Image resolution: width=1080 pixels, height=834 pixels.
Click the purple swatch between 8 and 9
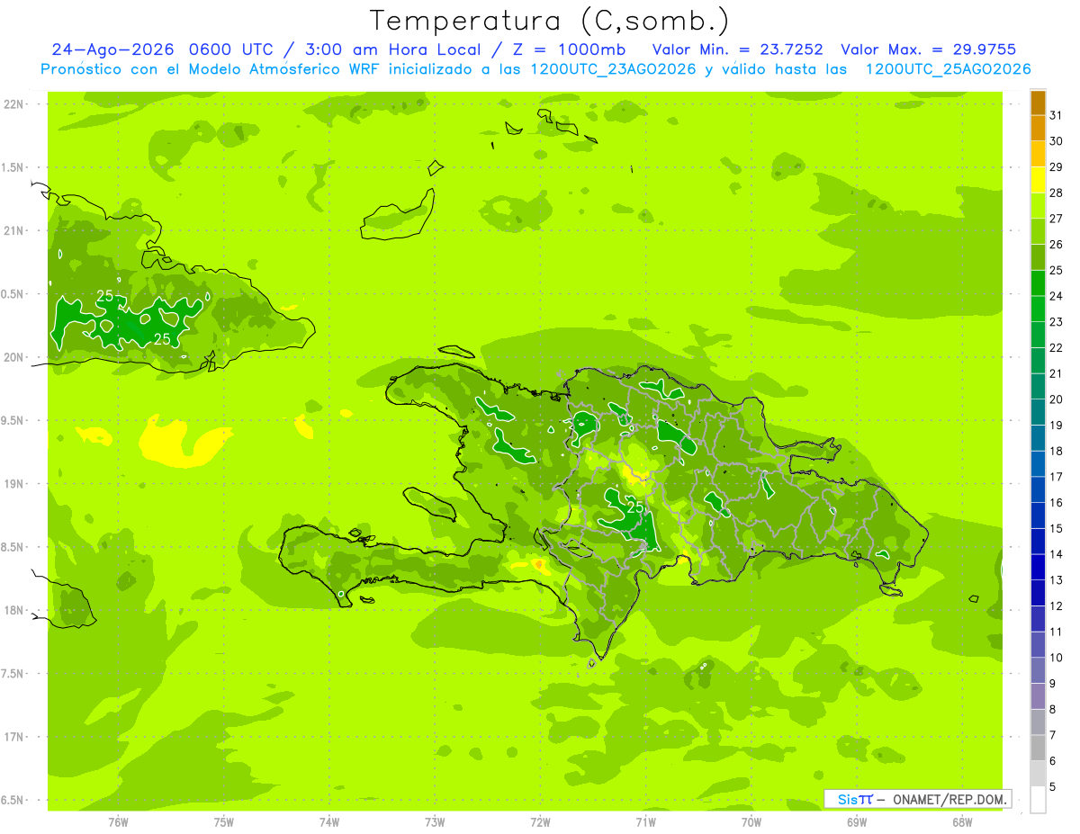[1038, 696]
